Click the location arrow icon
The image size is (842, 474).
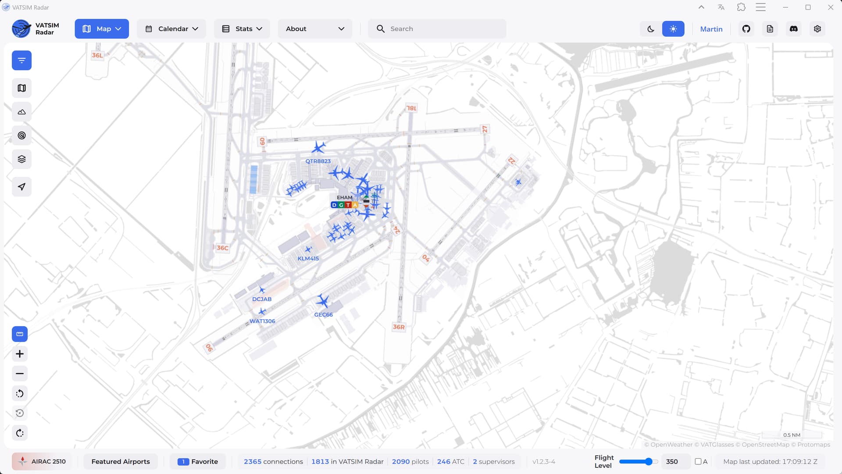21,187
